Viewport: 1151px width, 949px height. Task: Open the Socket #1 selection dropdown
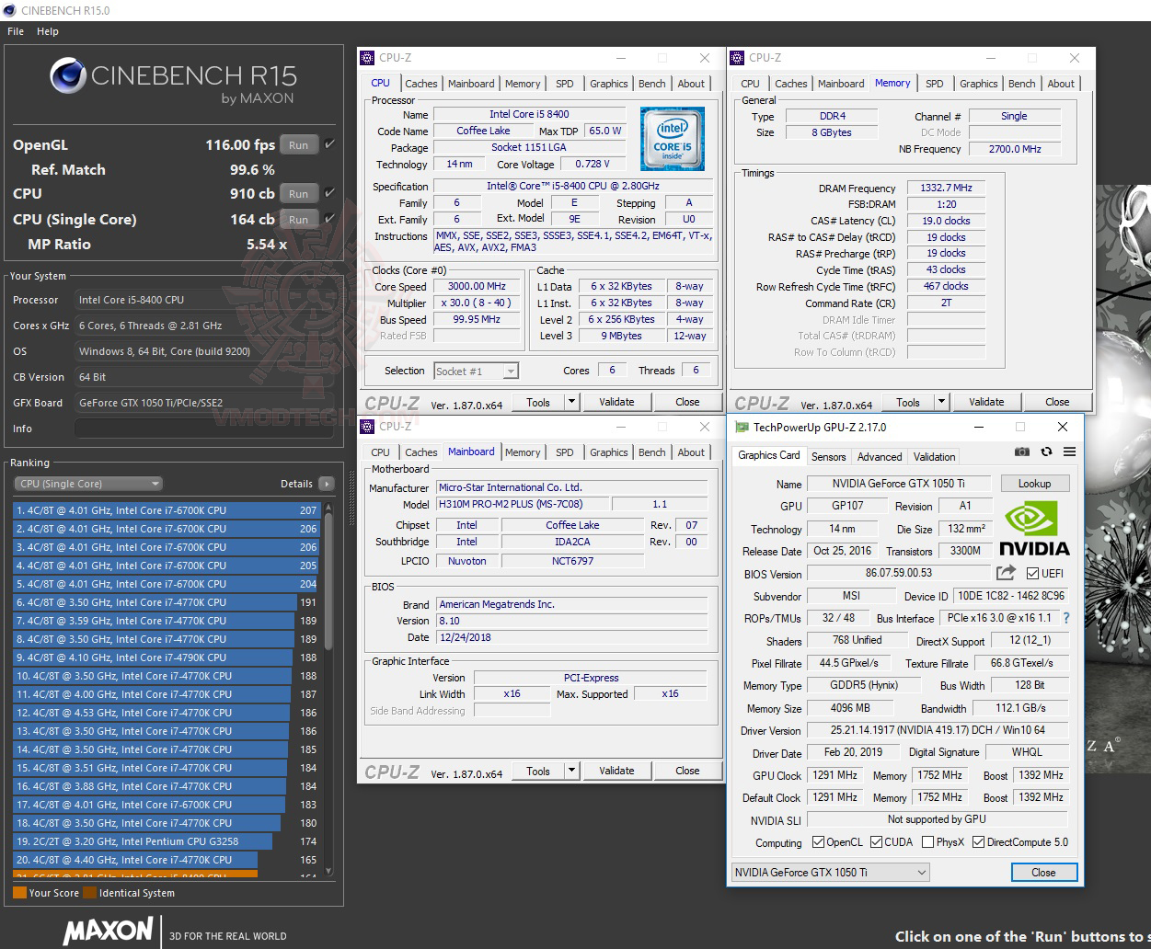(x=476, y=372)
